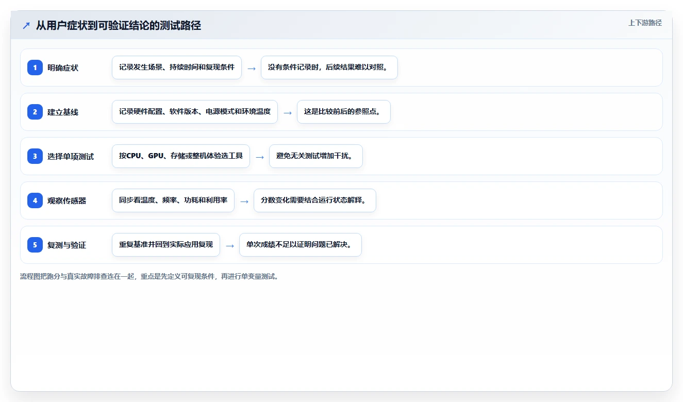This screenshot has width=683, height=402.
Task: Click the arrow in the 选择单项测试 row
Action: tap(260, 157)
